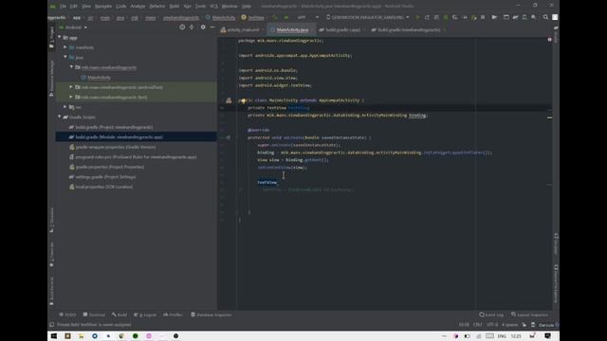Click the MainActivity breadcrumb in navigation bar

click(x=221, y=17)
